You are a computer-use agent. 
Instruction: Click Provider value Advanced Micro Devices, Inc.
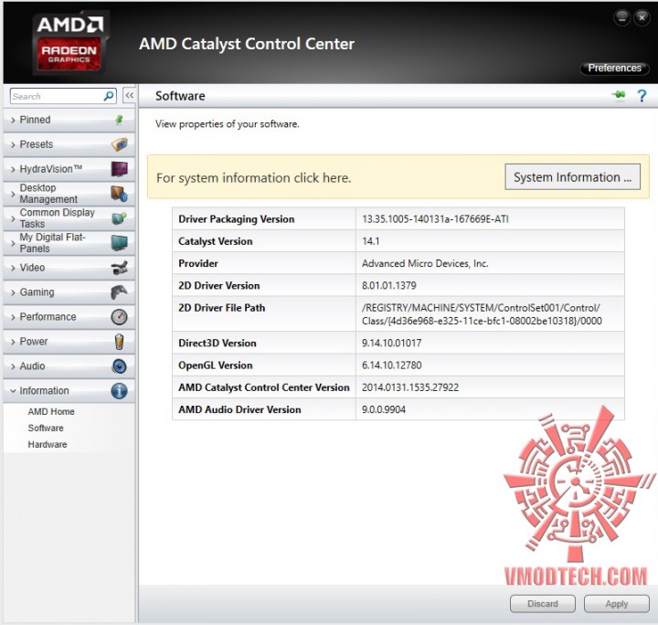pos(425,263)
